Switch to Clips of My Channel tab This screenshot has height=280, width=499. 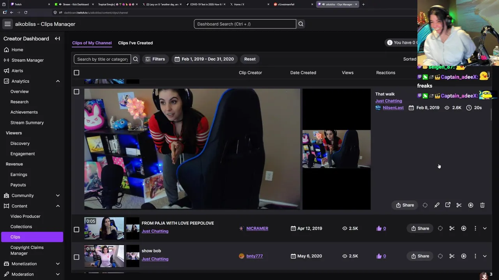[x=92, y=43]
